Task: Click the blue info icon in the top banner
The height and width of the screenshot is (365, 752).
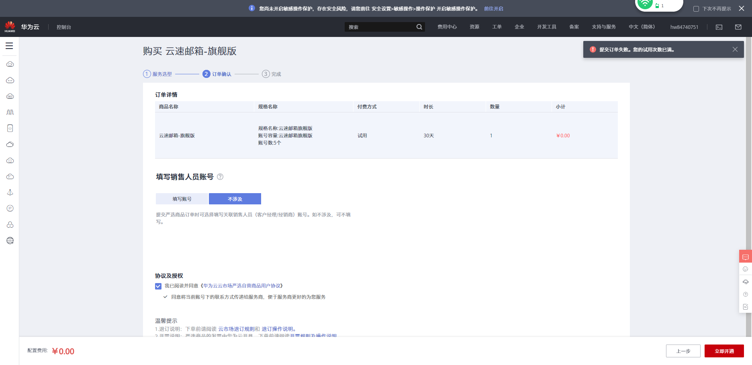Action: (252, 8)
